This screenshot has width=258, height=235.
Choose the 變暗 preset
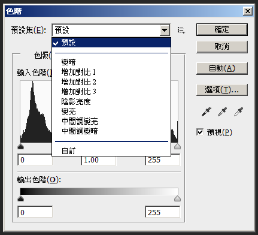pyautogui.click(x=111, y=62)
